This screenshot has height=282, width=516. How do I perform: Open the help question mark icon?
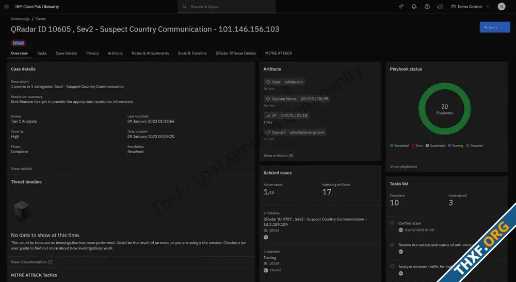(427, 6)
